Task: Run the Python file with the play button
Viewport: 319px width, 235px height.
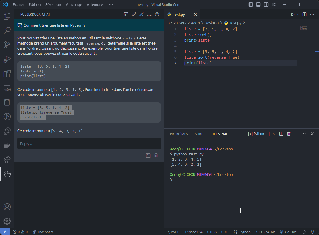Action: pos(292,14)
